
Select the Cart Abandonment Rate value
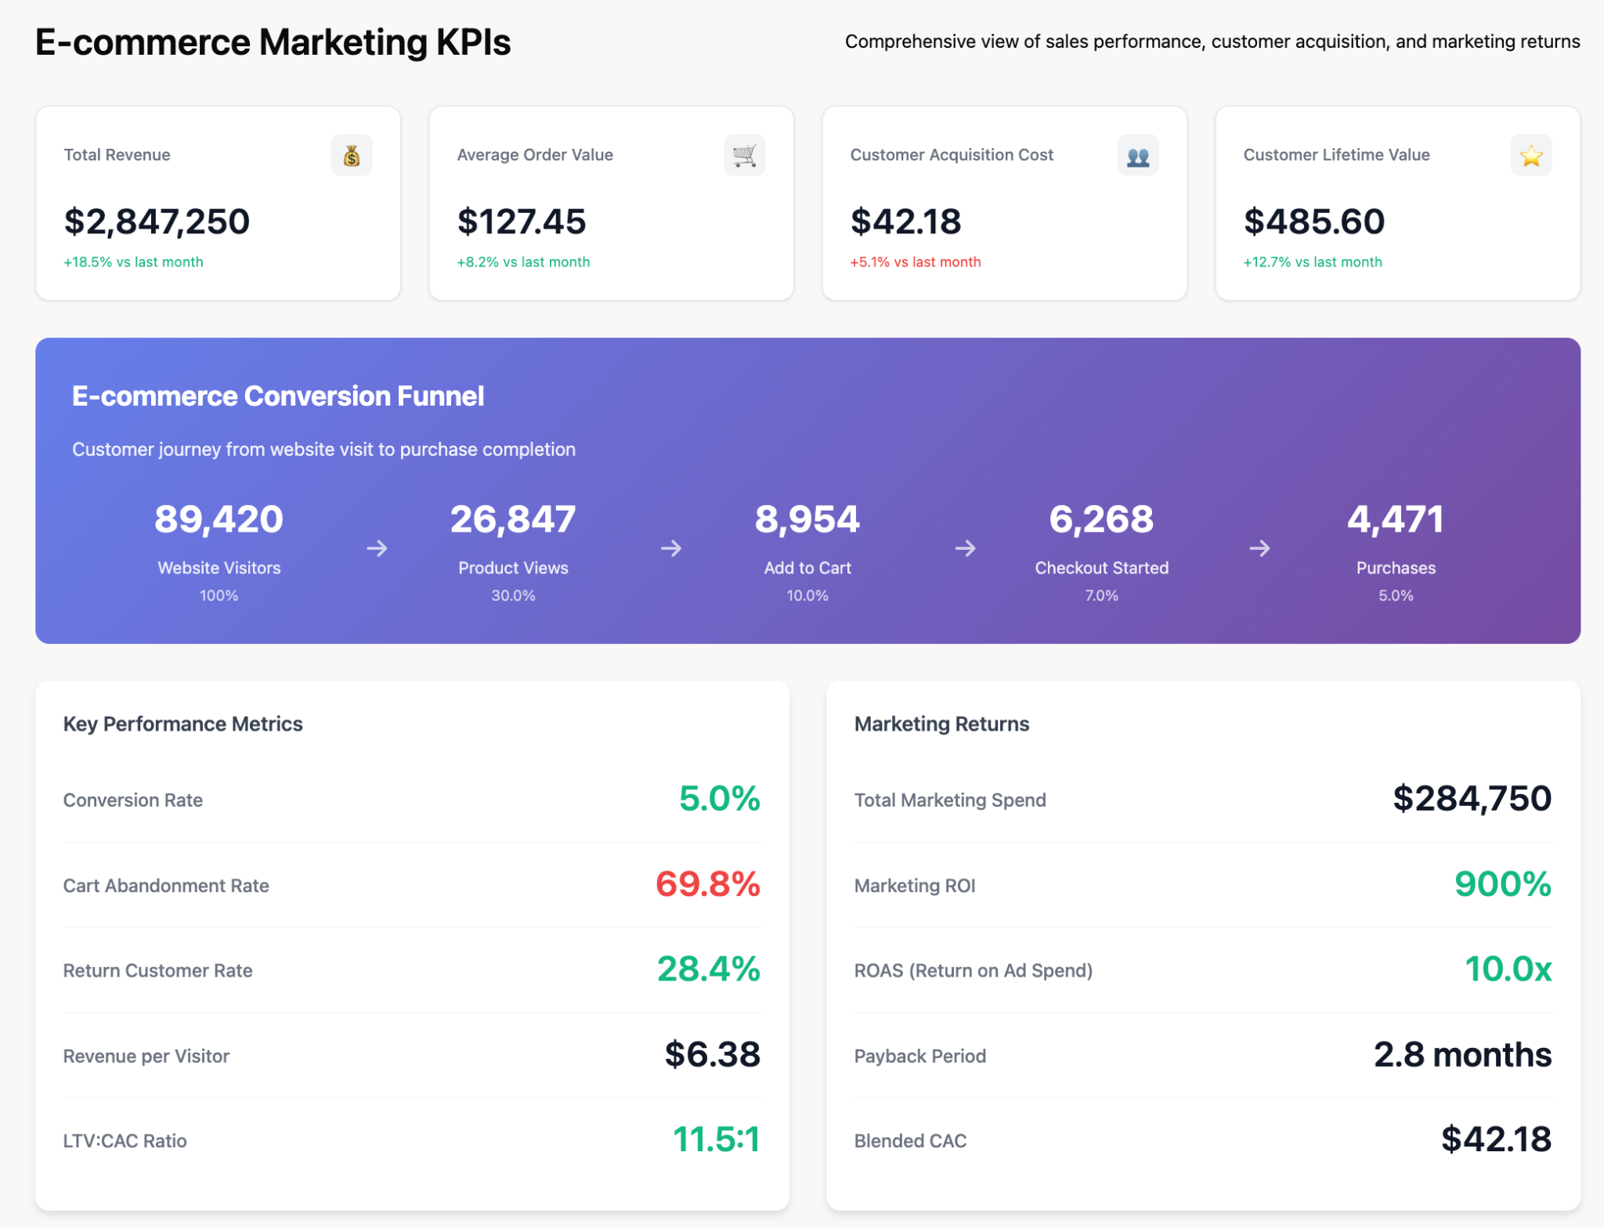[708, 885]
